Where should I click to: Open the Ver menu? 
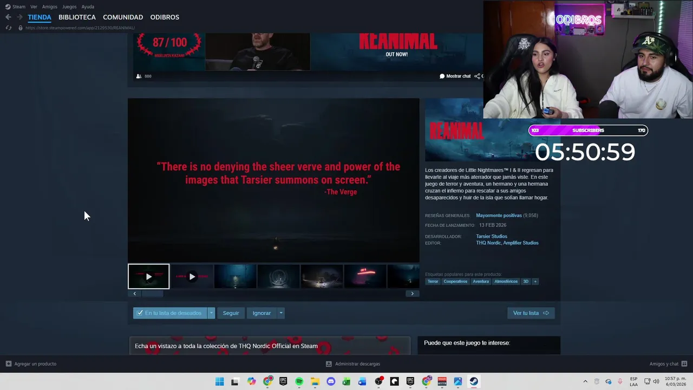(34, 6)
